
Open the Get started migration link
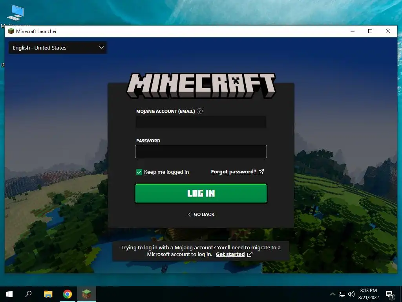coord(230,254)
